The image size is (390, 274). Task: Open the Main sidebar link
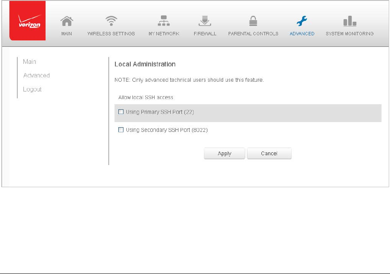pos(30,62)
